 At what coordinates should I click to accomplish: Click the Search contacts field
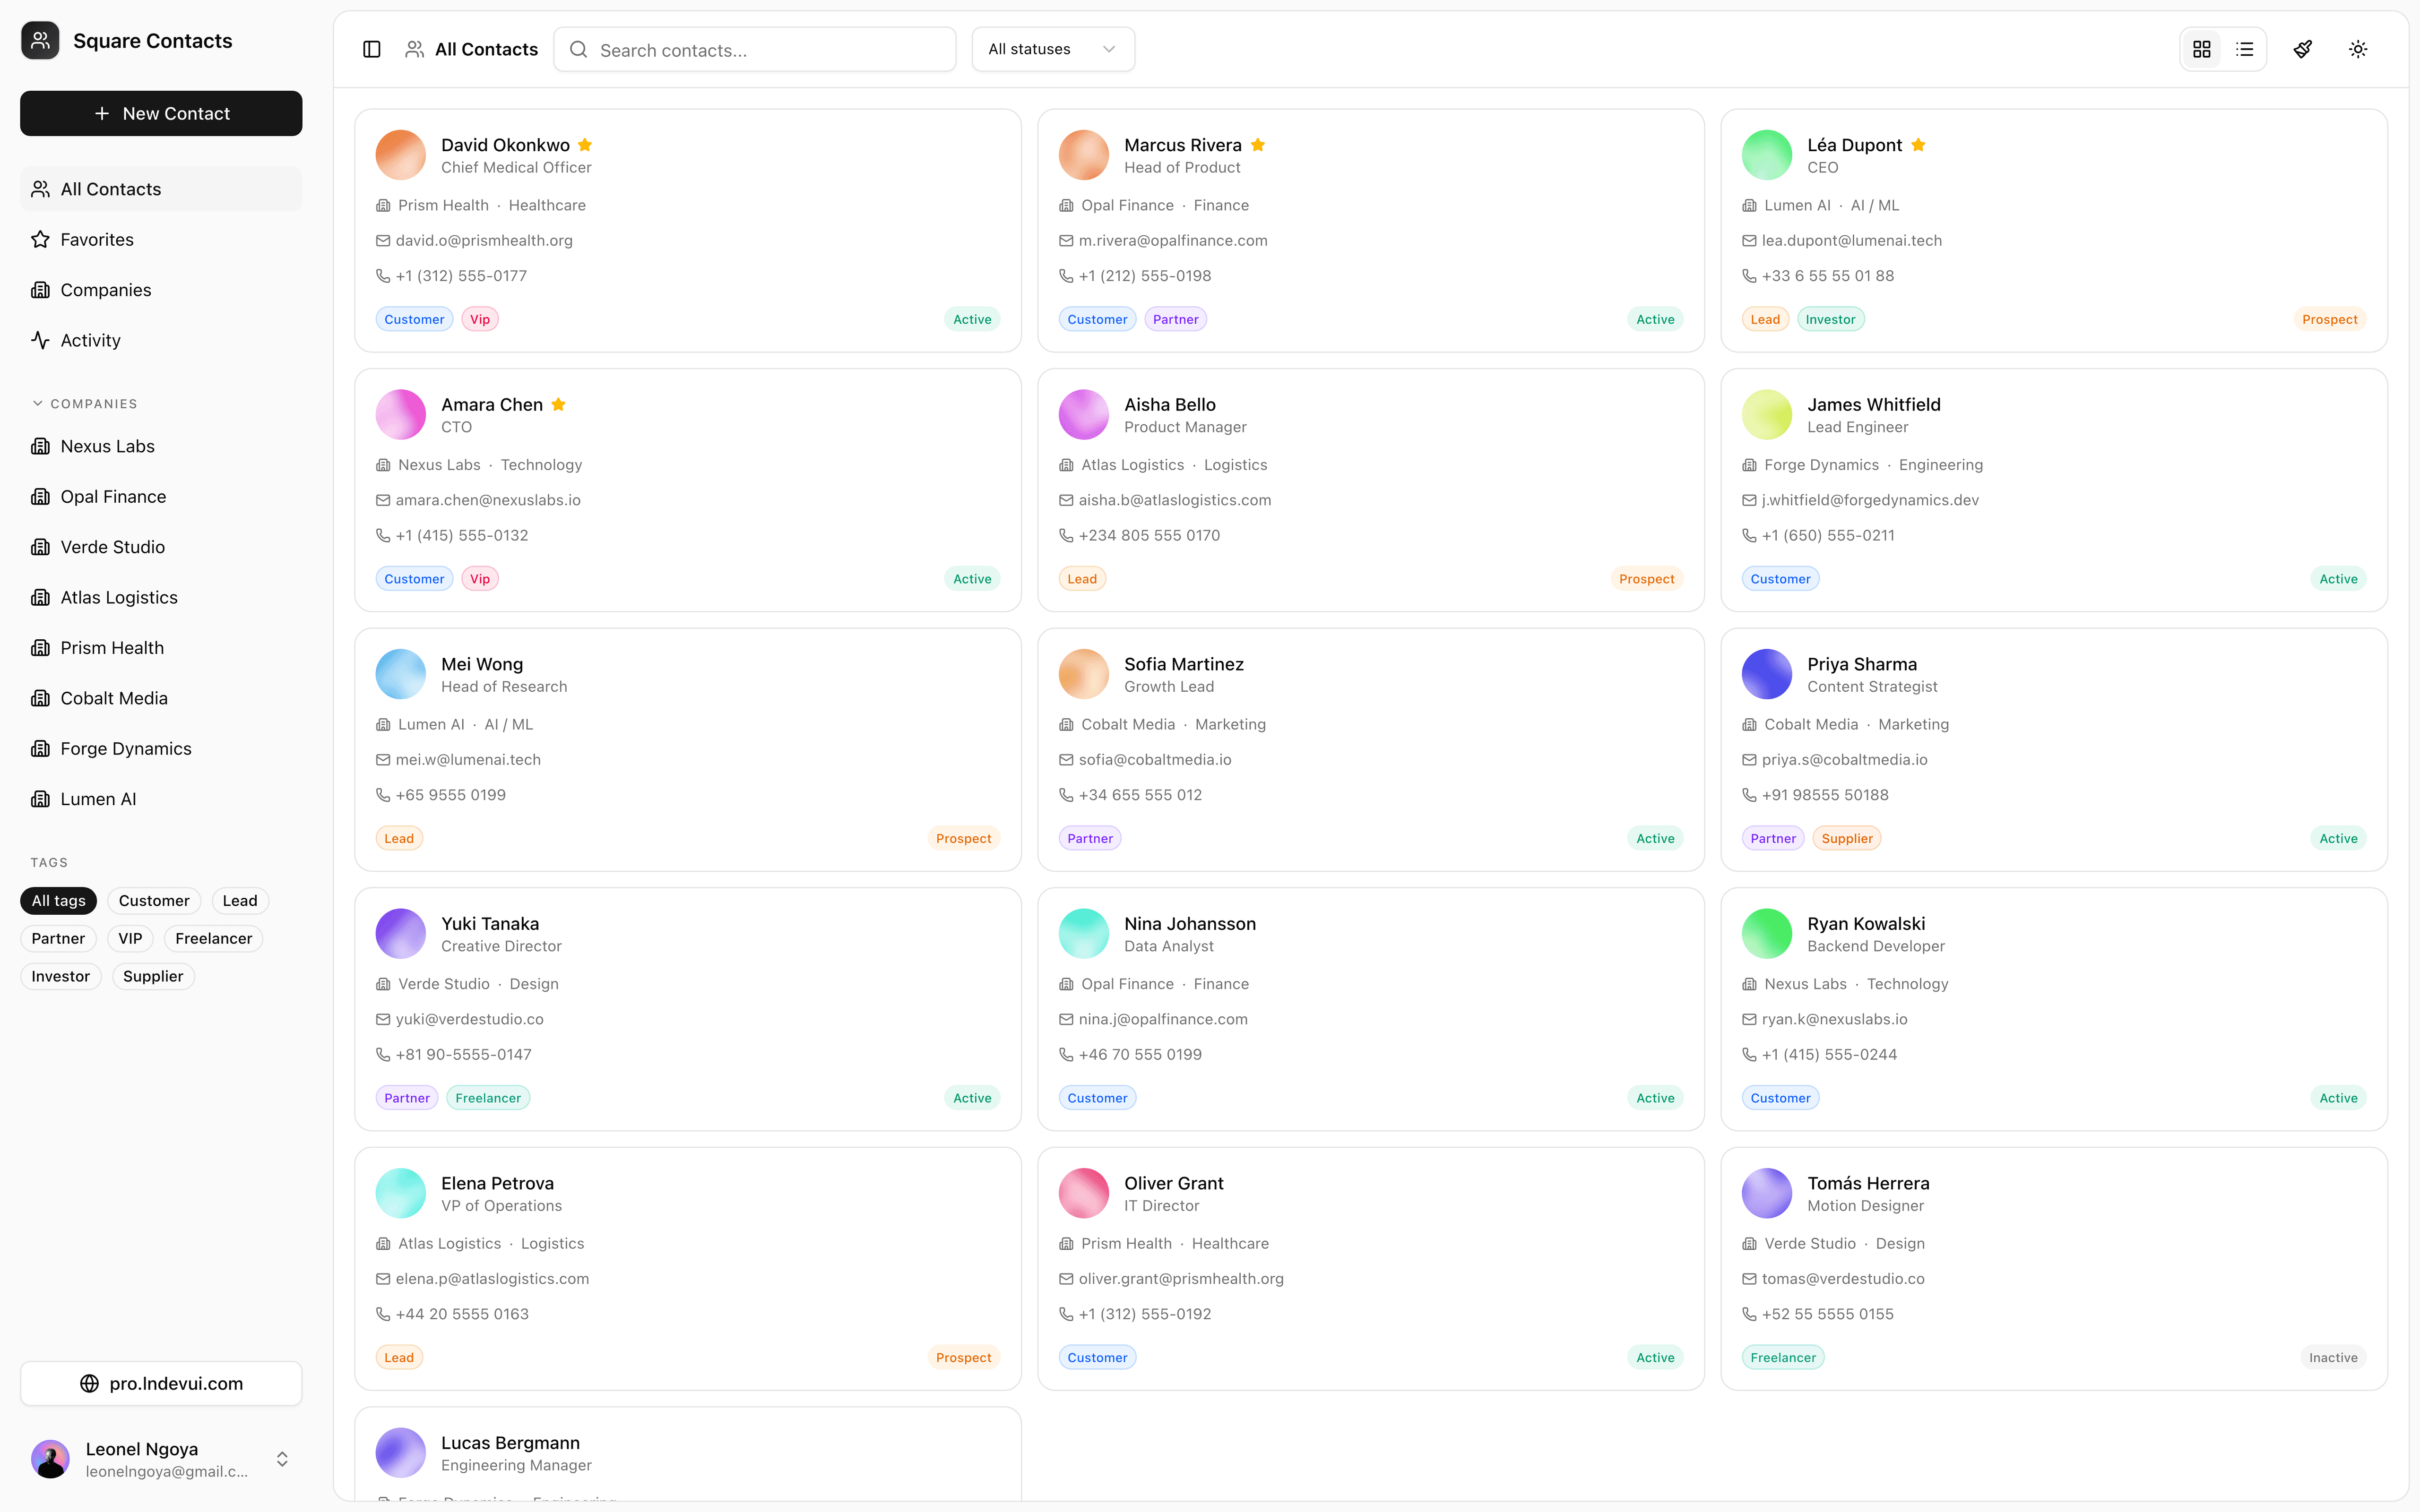(755, 49)
